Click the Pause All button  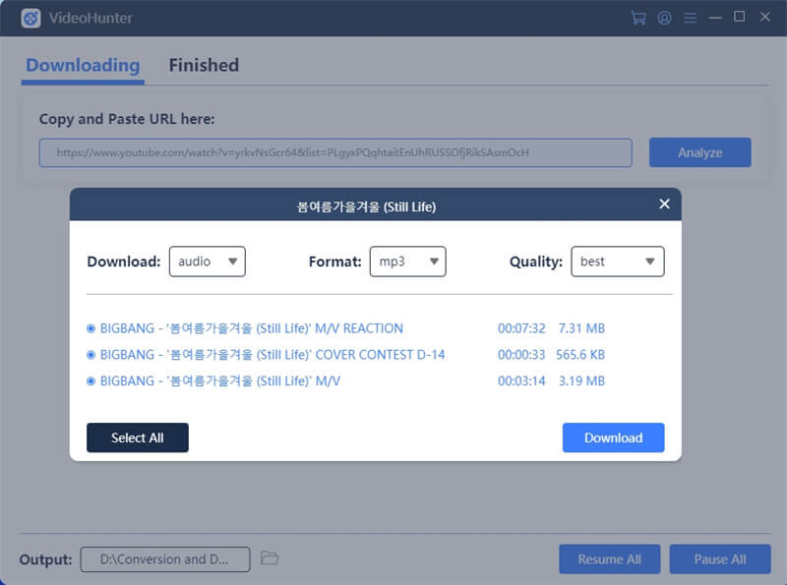tap(720, 558)
